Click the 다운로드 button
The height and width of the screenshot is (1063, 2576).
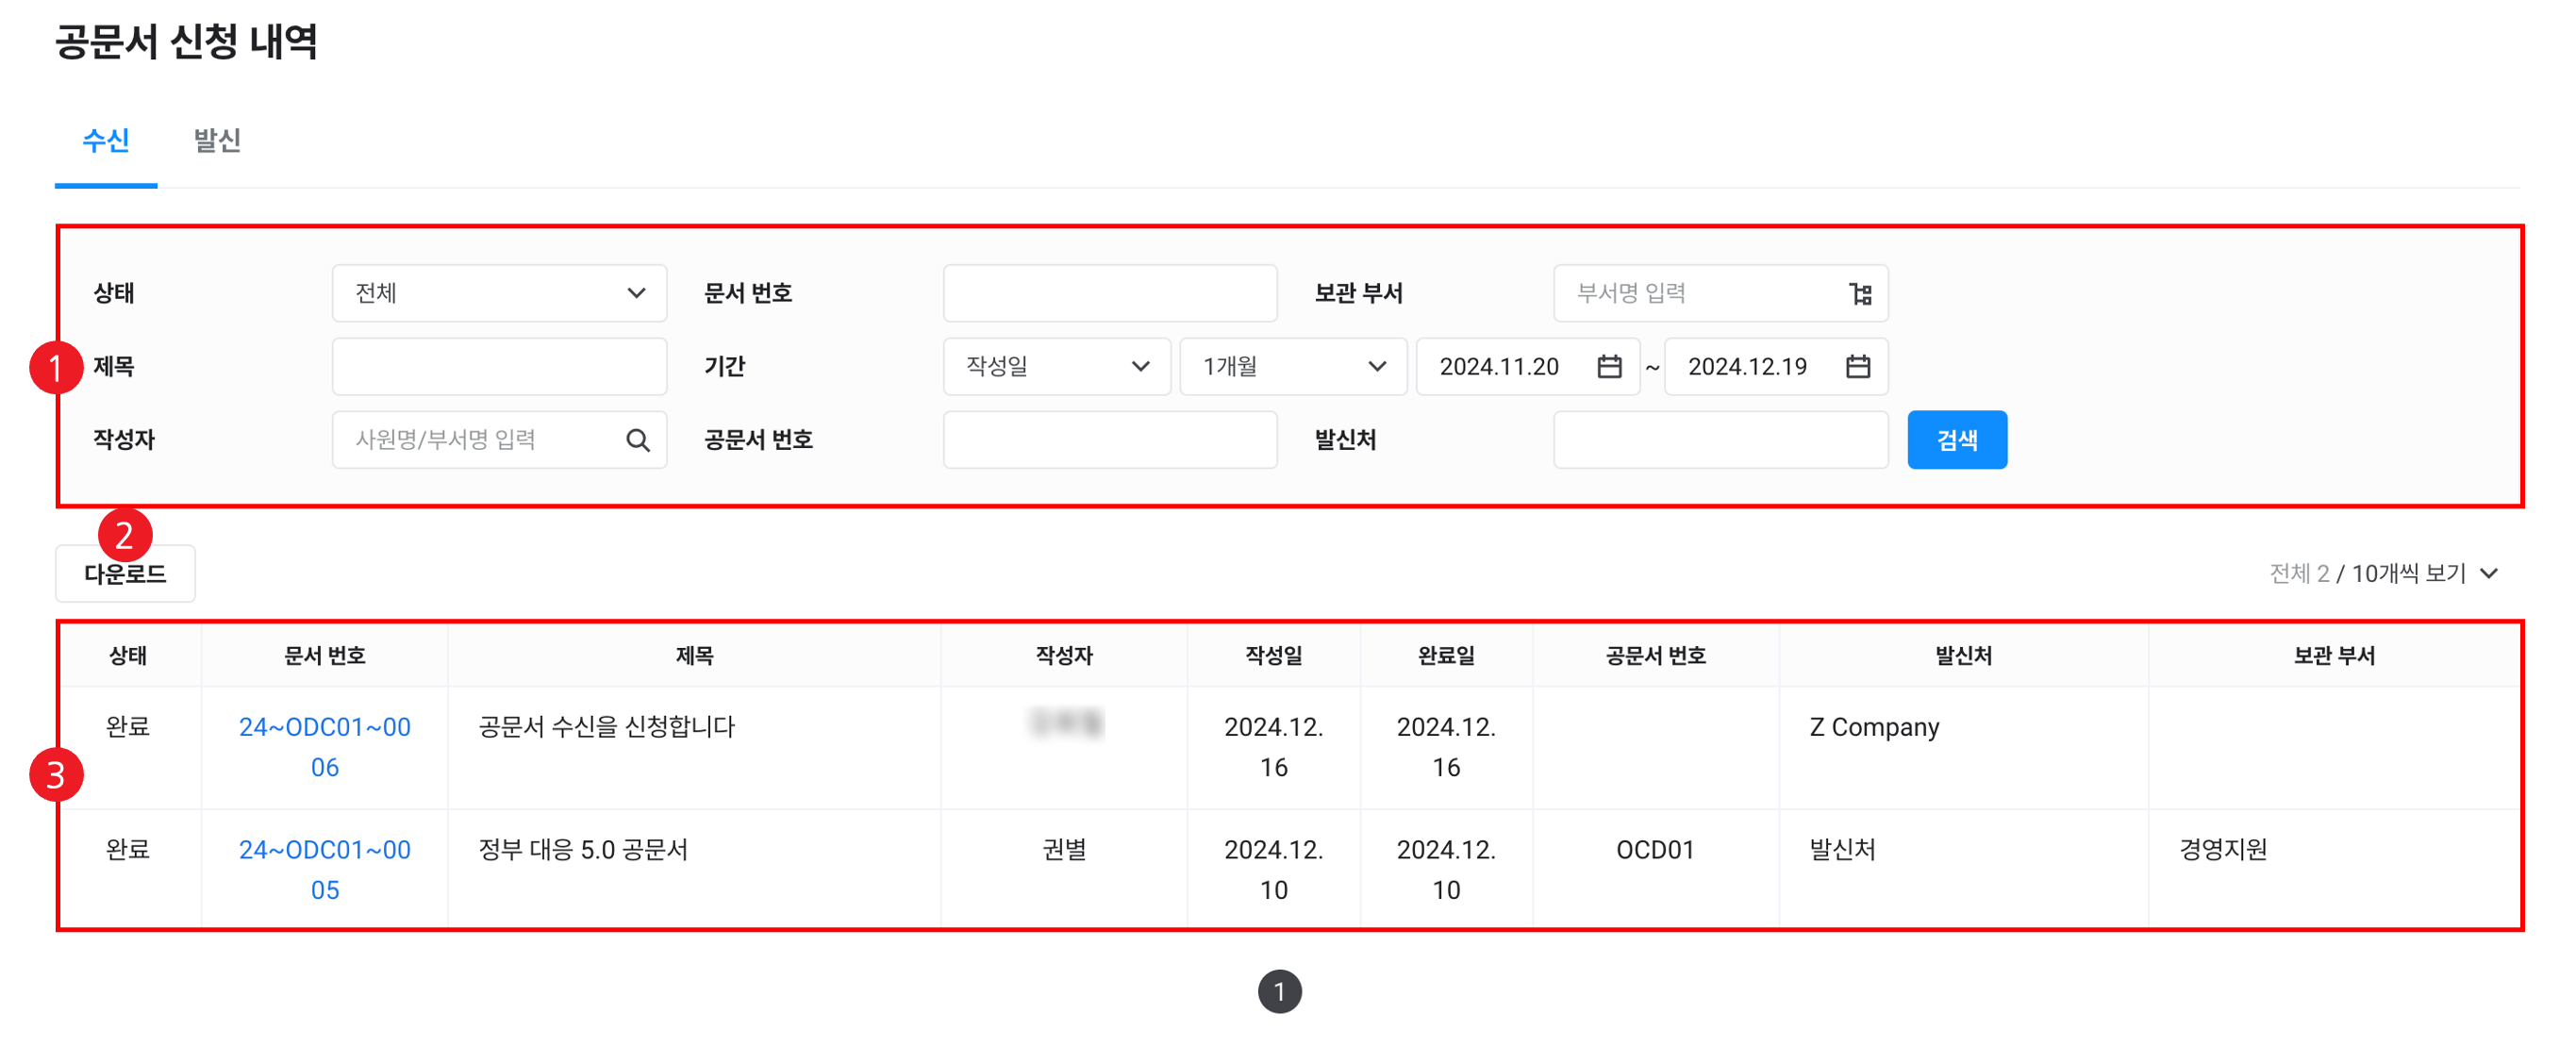point(125,575)
